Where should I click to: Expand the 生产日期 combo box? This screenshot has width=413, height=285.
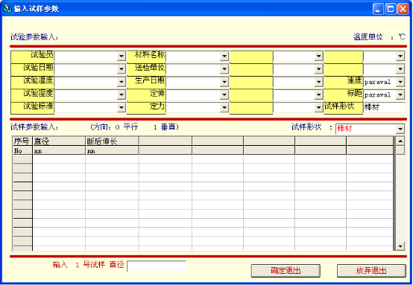click(224, 82)
